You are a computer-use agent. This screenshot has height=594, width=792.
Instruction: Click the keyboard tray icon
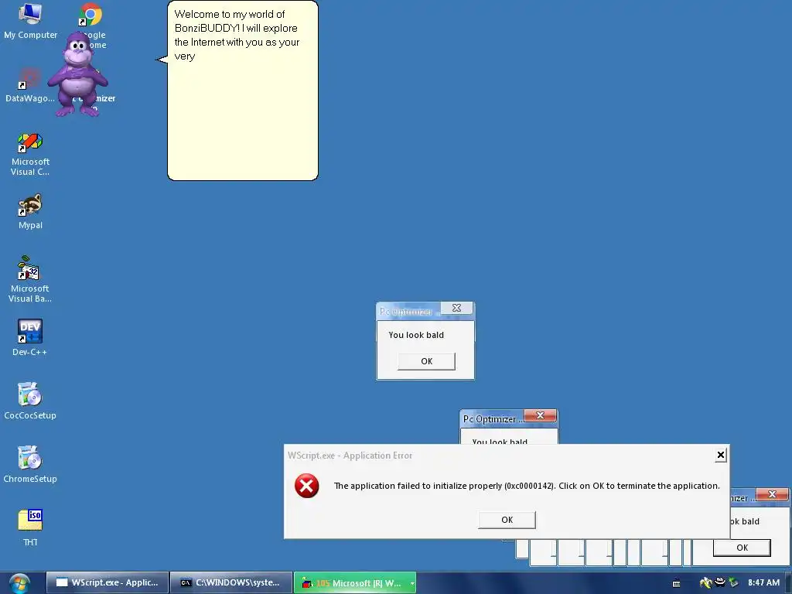click(x=676, y=583)
